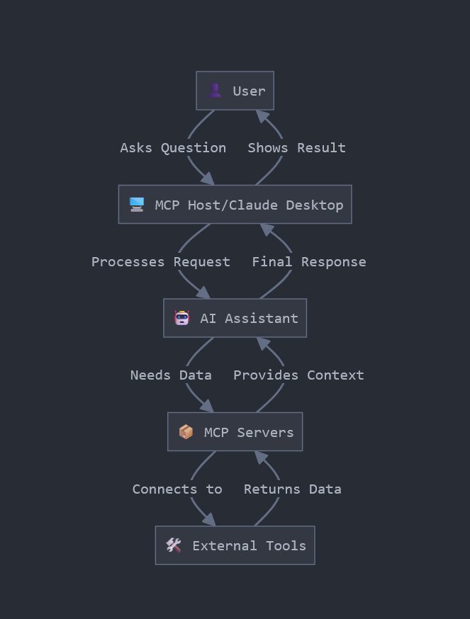Click the hammer and wrench icon

coord(174,545)
